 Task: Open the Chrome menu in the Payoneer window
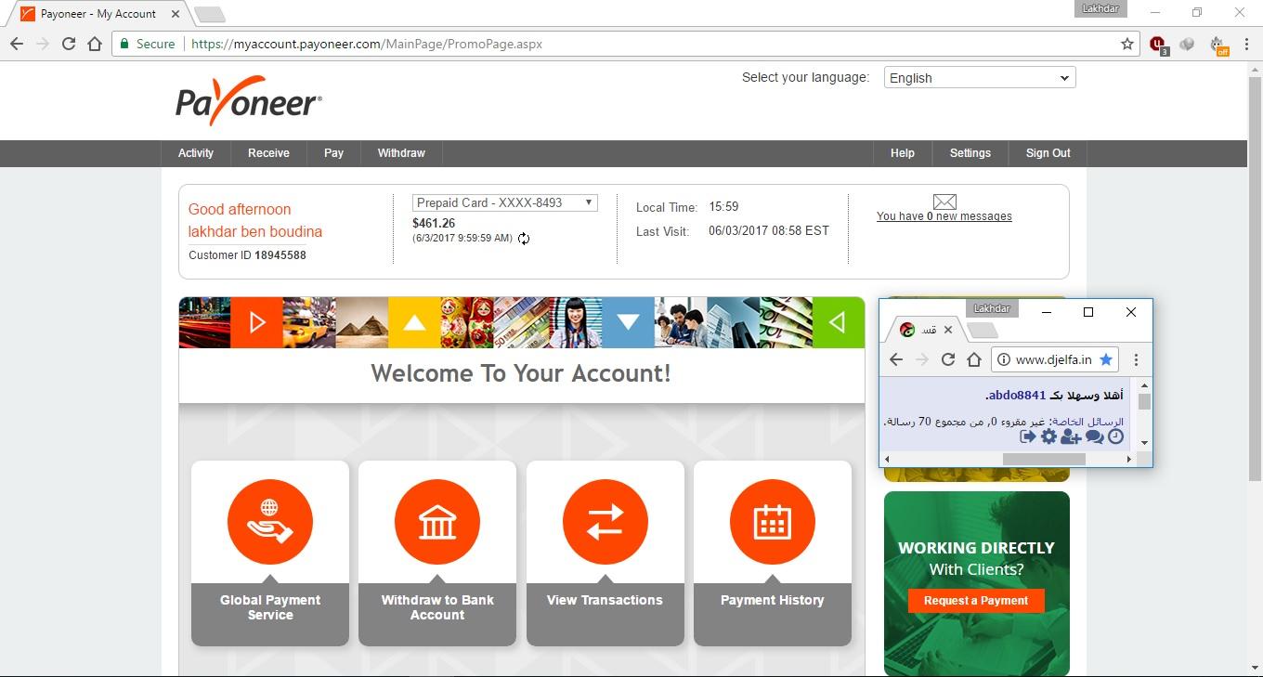pos(1245,44)
